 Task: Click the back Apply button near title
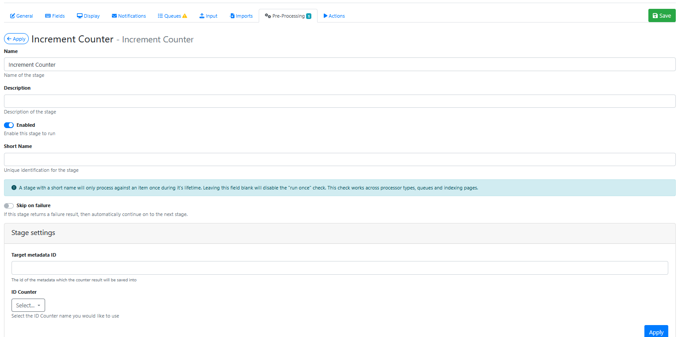(x=16, y=39)
